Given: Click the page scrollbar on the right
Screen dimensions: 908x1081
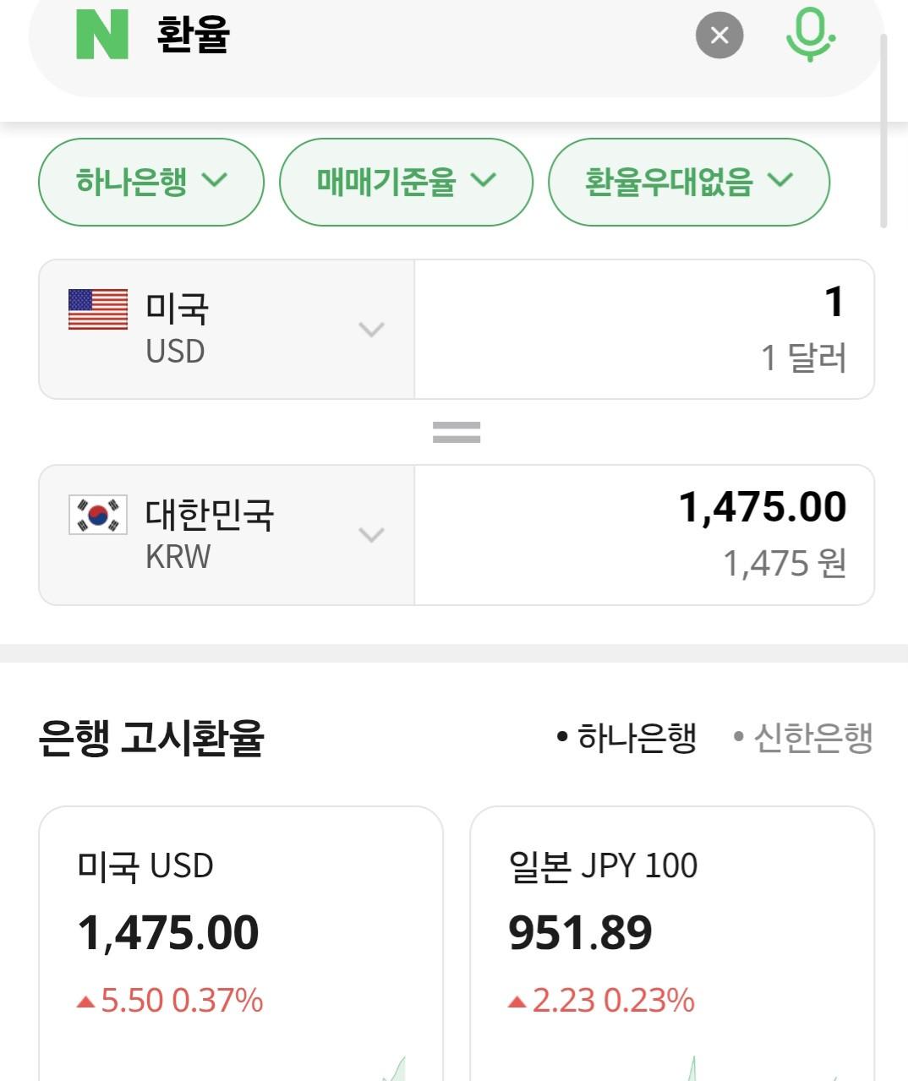Looking at the screenshot, I should coord(883,131).
